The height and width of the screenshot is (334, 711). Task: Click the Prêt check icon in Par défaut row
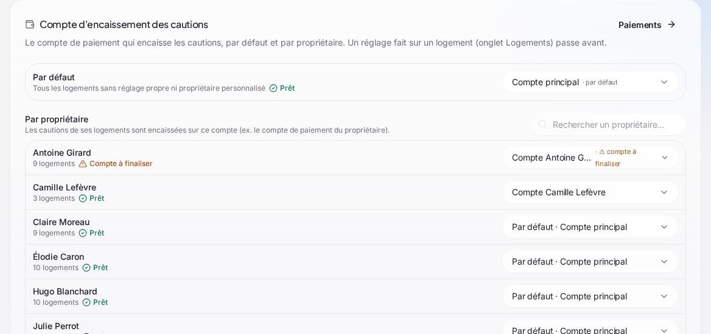273,88
